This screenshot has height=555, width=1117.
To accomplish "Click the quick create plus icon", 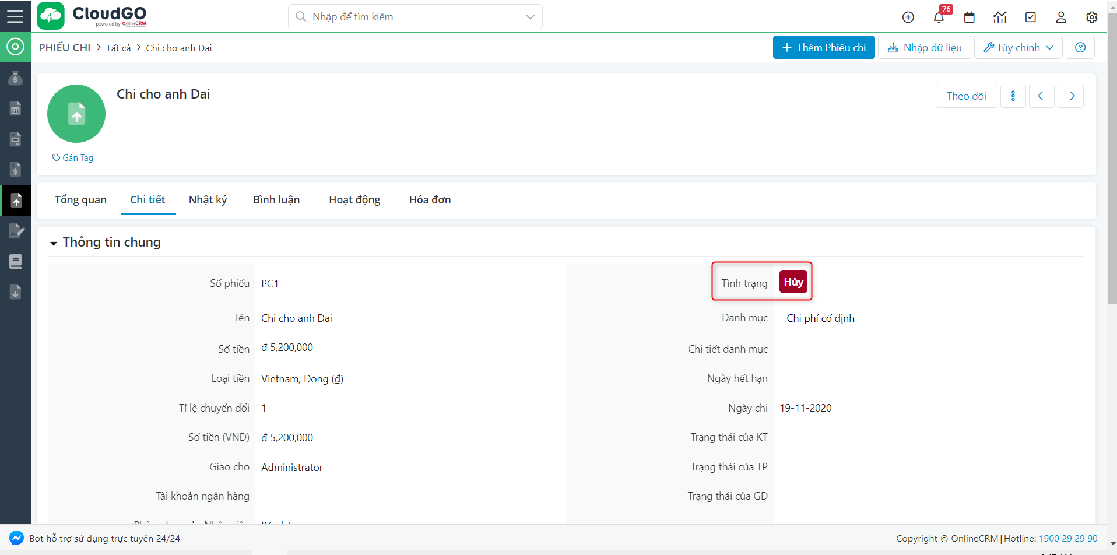I will (x=908, y=17).
